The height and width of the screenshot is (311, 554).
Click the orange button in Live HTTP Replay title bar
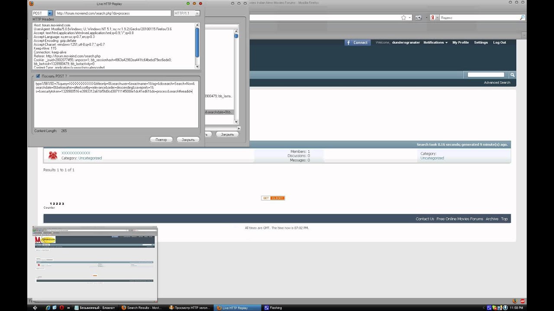(x=194, y=3)
